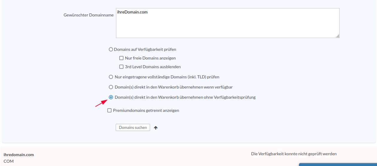
Task: Click the blue button at bottom right
Action: [x=338, y=164]
